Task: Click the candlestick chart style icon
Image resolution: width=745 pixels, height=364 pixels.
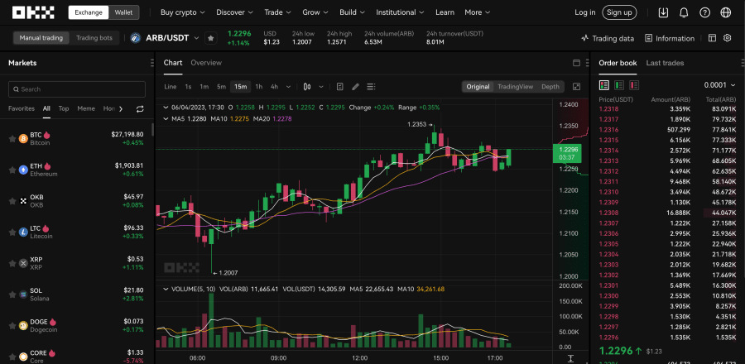Action: pyautogui.click(x=307, y=87)
